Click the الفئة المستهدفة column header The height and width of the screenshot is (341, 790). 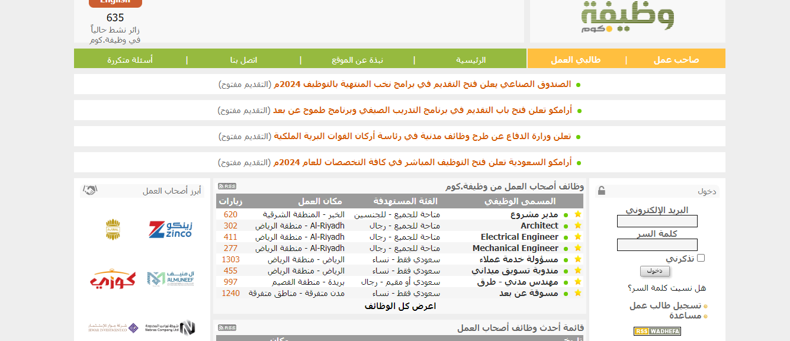click(406, 201)
